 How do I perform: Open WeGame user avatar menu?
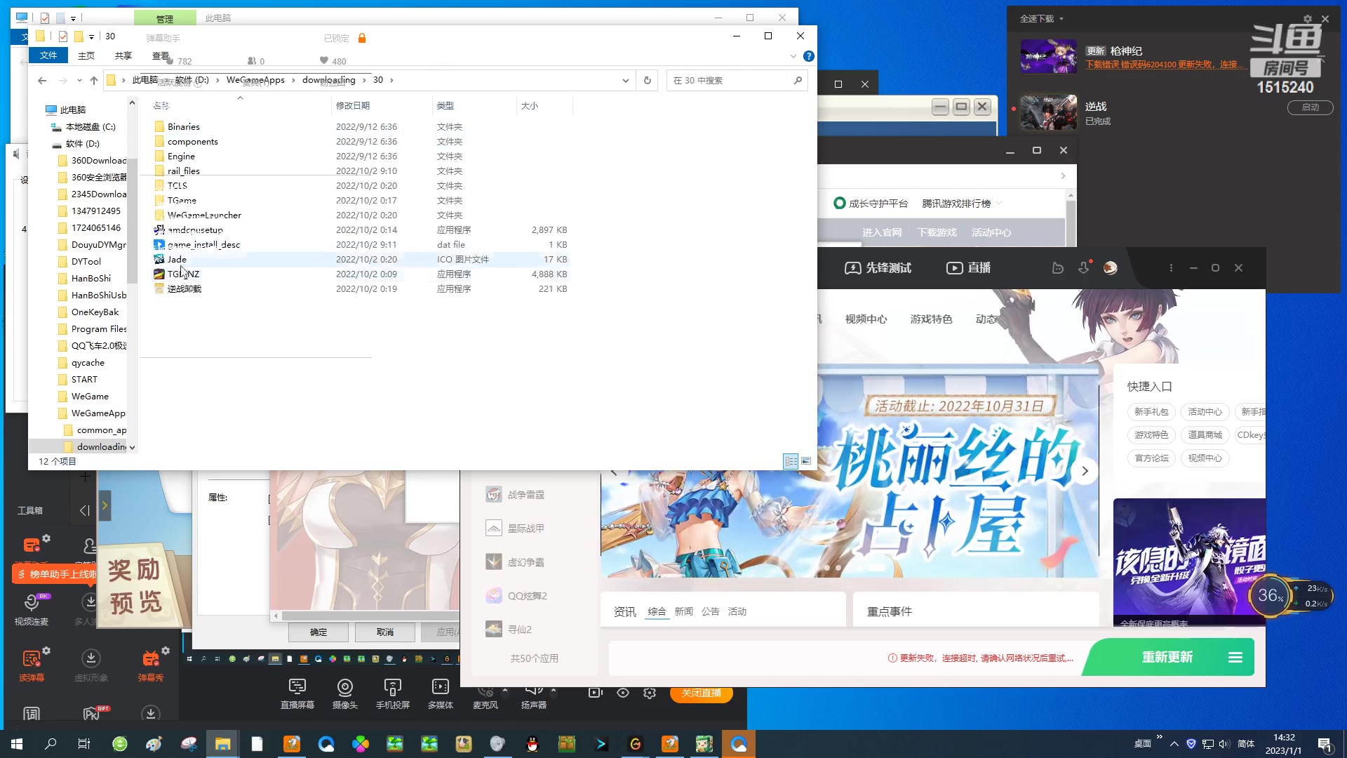1110,267
